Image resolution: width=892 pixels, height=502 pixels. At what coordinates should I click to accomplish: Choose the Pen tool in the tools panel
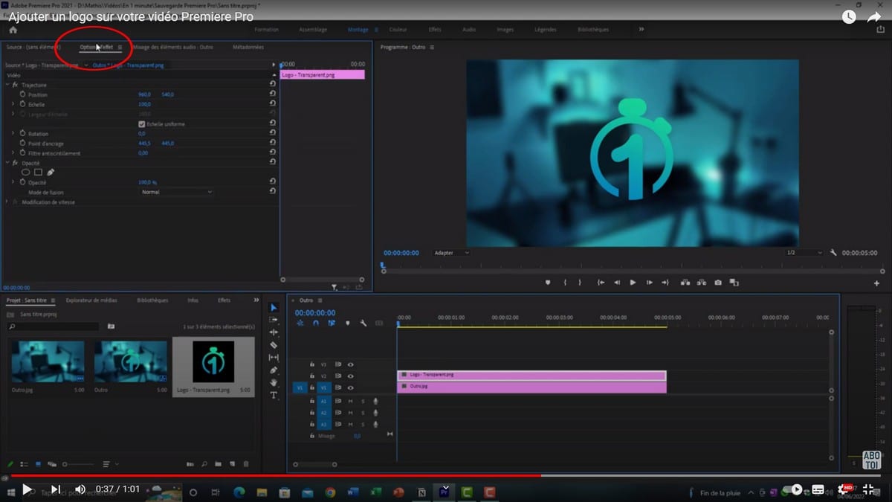pos(274,370)
